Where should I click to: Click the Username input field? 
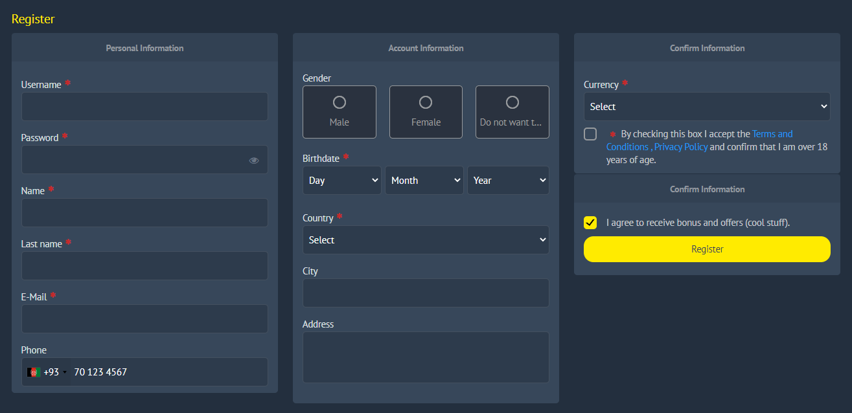(x=144, y=106)
